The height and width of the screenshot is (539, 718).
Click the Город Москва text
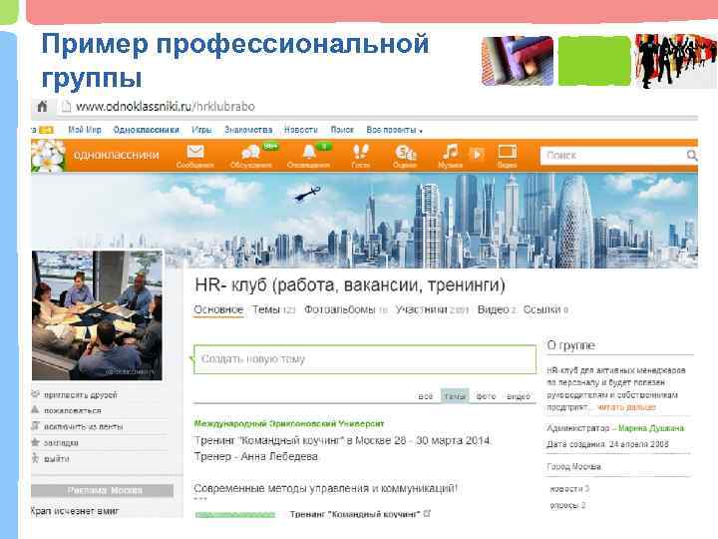point(573,466)
